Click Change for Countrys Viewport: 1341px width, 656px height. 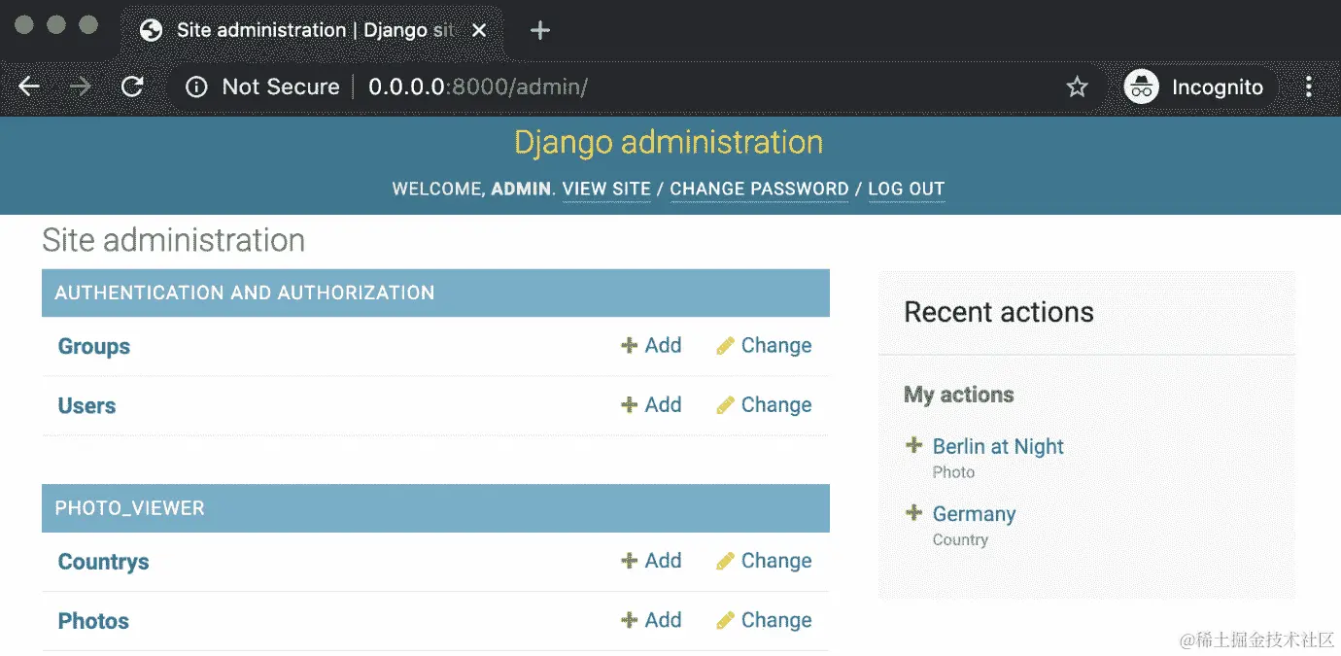click(764, 561)
